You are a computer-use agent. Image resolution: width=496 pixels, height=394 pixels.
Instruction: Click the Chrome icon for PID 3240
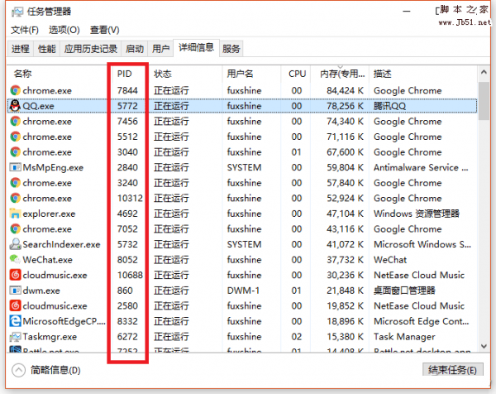[15, 183]
